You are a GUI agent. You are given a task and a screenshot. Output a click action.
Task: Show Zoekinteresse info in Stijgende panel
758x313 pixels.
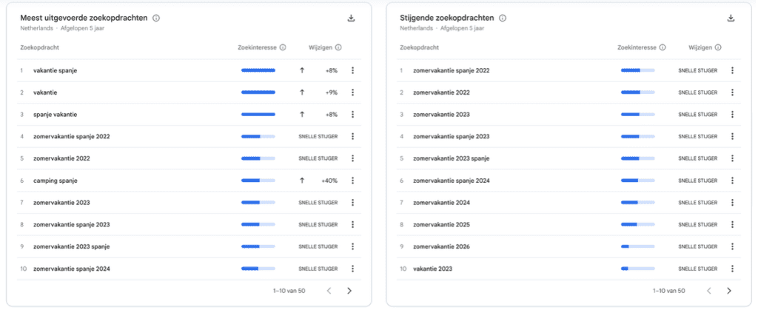tap(663, 47)
